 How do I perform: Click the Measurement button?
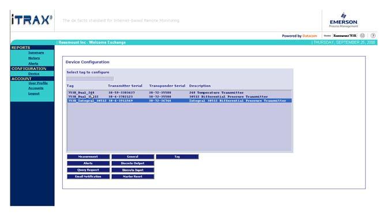coord(88,157)
